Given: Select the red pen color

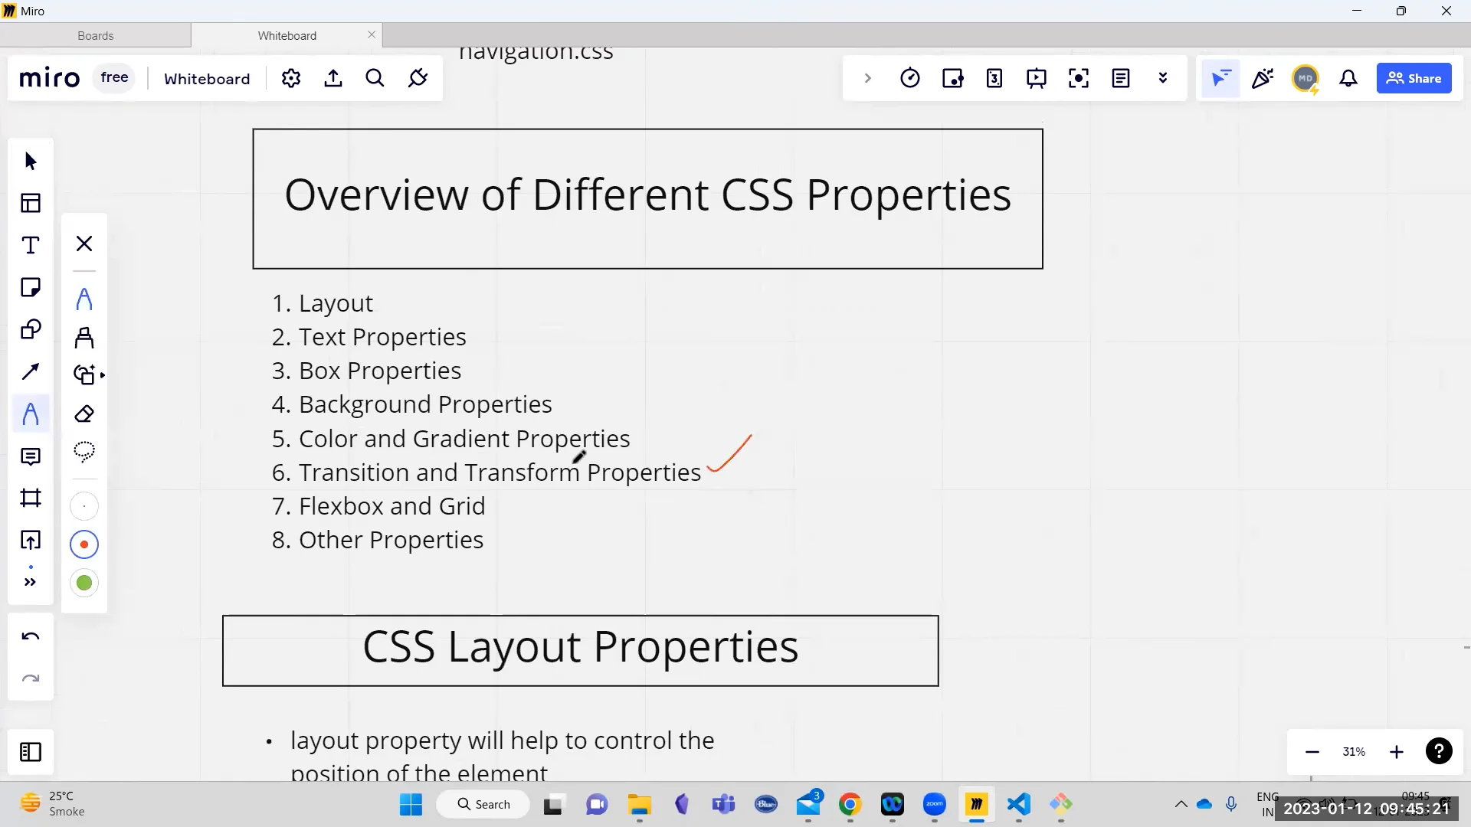Looking at the screenshot, I should (84, 545).
